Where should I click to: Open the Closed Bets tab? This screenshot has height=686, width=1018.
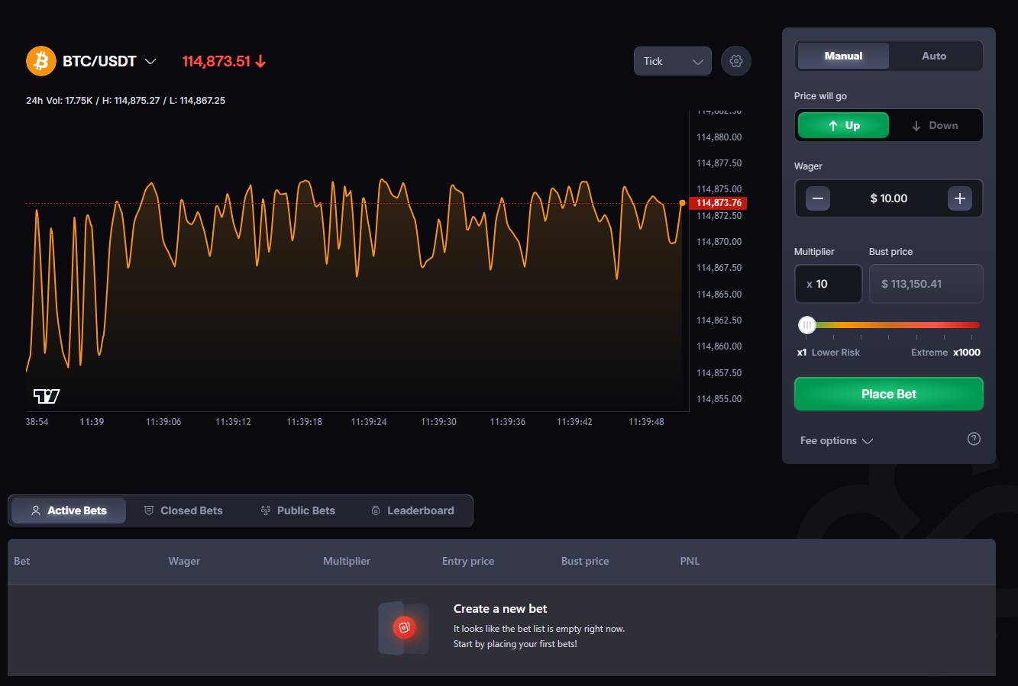pos(183,510)
